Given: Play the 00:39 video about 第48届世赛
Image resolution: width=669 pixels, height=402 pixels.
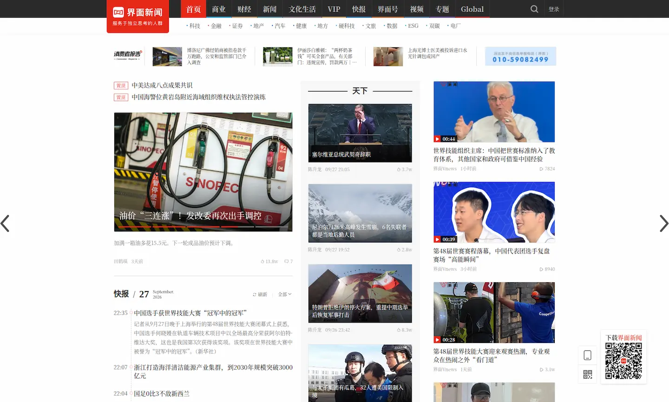Looking at the screenshot, I should click(494, 212).
